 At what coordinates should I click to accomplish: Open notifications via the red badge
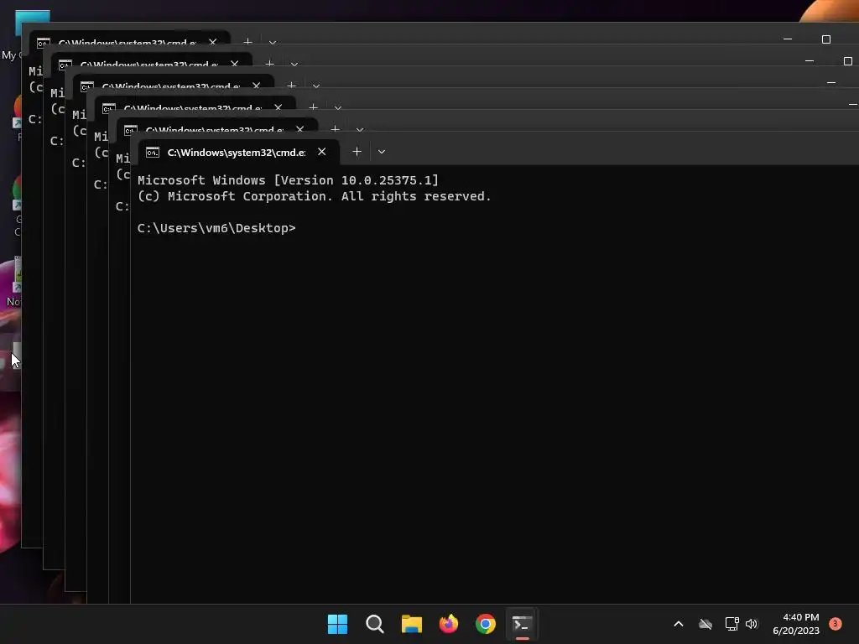click(836, 623)
